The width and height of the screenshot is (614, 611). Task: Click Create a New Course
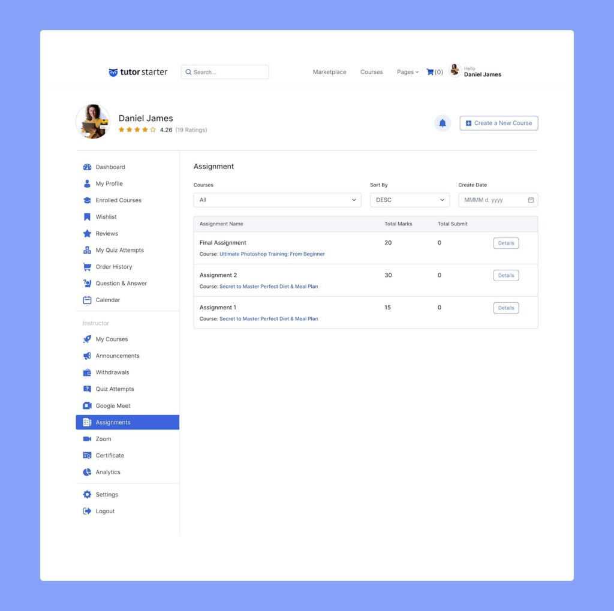(x=498, y=123)
